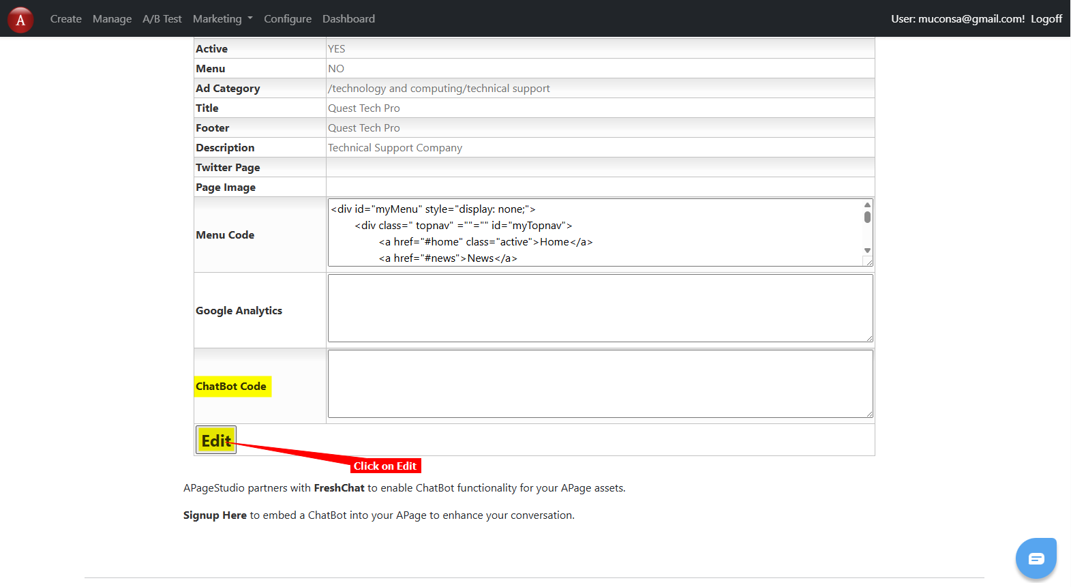1071x587 pixels.
Task: Go to the Manage page
Action: tap(112, 19)
